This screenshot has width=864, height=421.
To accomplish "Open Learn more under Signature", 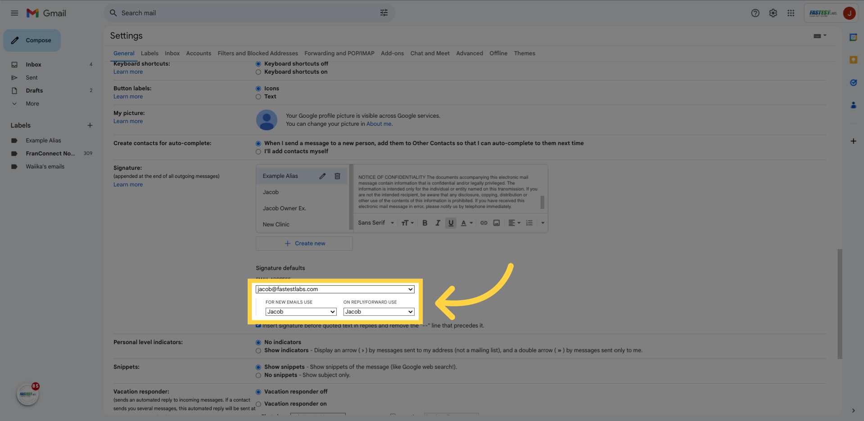I will pos(128,185).
